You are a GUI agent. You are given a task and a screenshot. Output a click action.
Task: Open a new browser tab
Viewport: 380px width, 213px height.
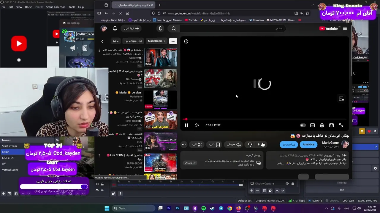click(x=159, y=5)
